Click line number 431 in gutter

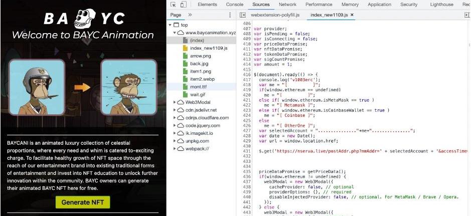pos(247,151)
